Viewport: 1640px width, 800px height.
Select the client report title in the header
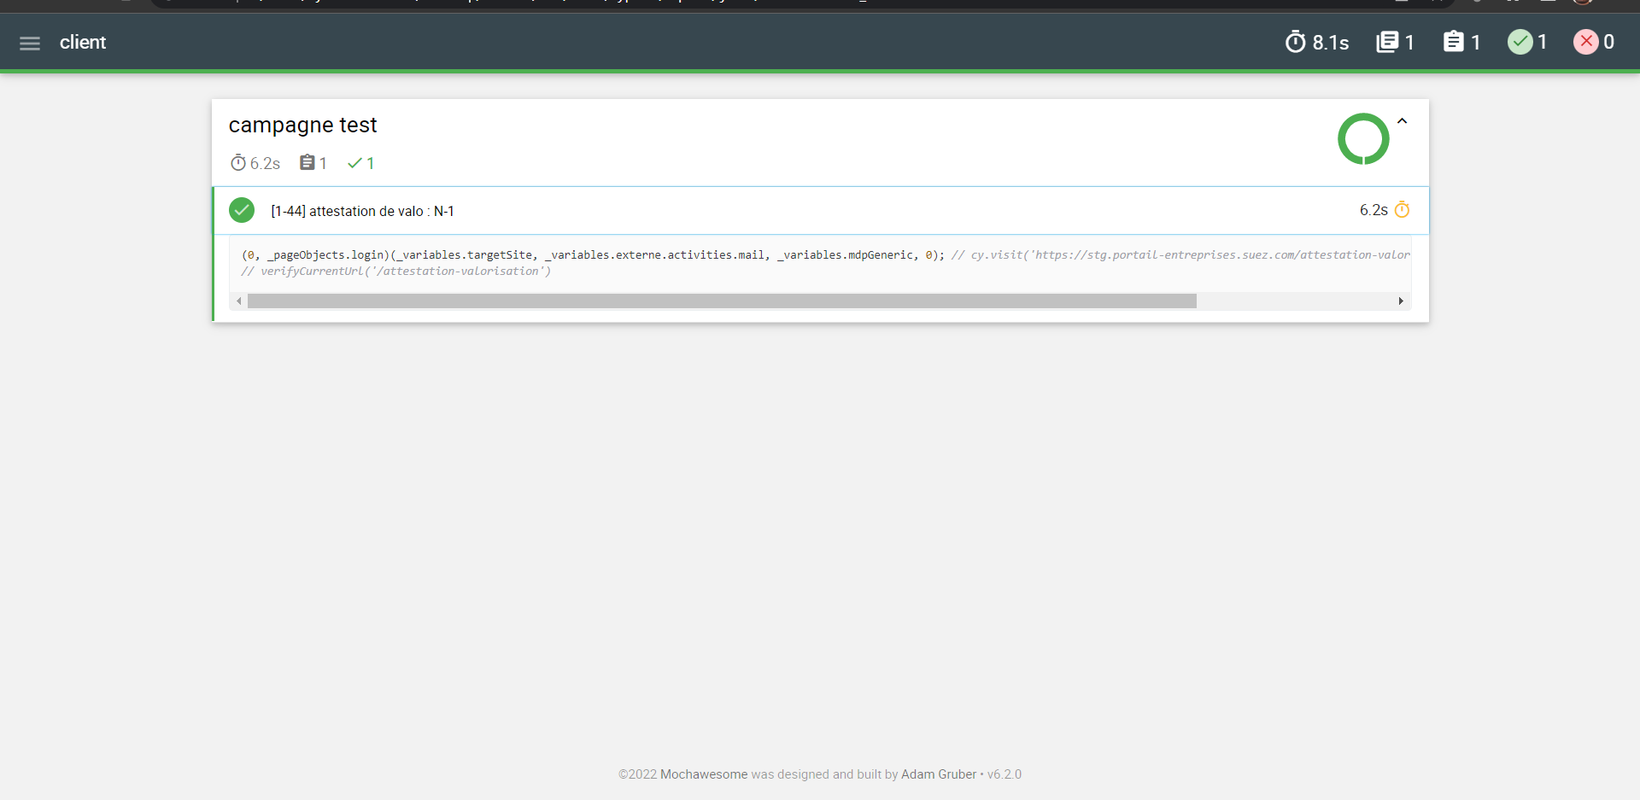click(83, 42)
